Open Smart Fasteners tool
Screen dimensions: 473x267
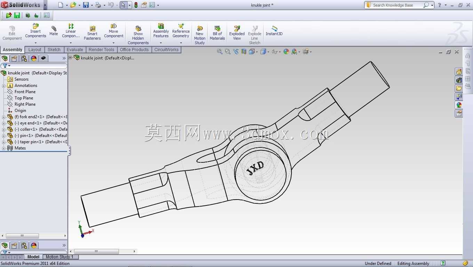[92, 33]
